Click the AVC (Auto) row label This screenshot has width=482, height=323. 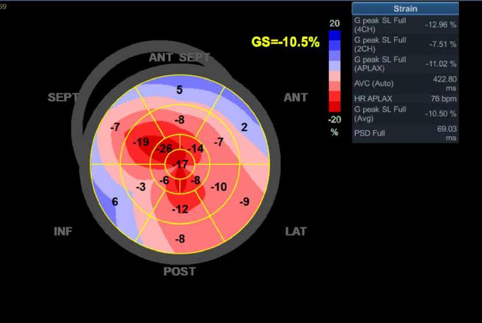(374, 83)
